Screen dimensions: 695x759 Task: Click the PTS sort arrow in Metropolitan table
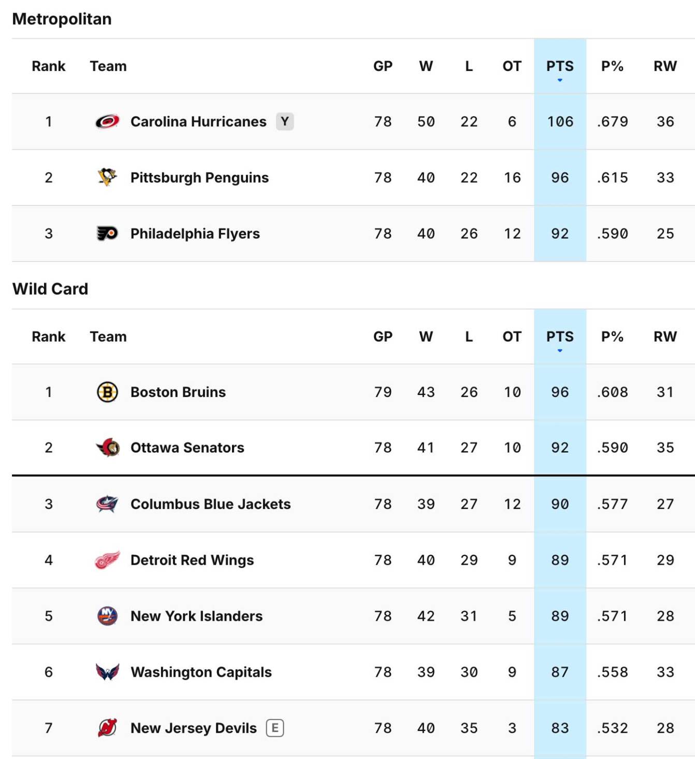point(560,80)
